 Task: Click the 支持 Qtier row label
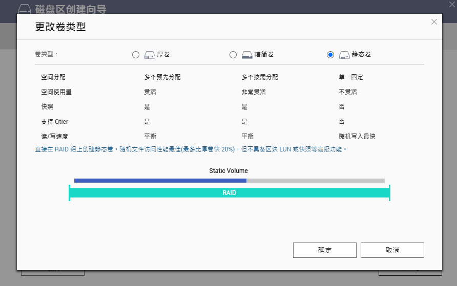pos(55,122)
